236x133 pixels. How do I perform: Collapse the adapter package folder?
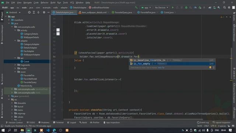(x=15, y=41)
